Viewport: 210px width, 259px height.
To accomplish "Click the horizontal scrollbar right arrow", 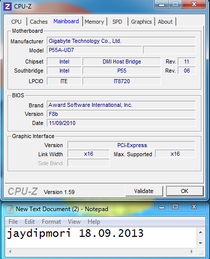I will [x=192, y=251].
